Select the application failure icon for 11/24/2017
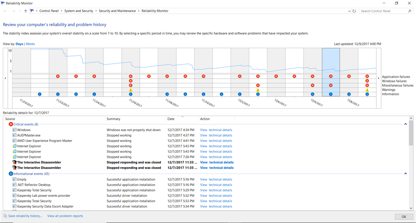This screenshot has width=416, height=223. (94, 76)
